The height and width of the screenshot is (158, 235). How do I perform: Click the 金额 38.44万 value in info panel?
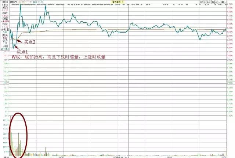5,49
